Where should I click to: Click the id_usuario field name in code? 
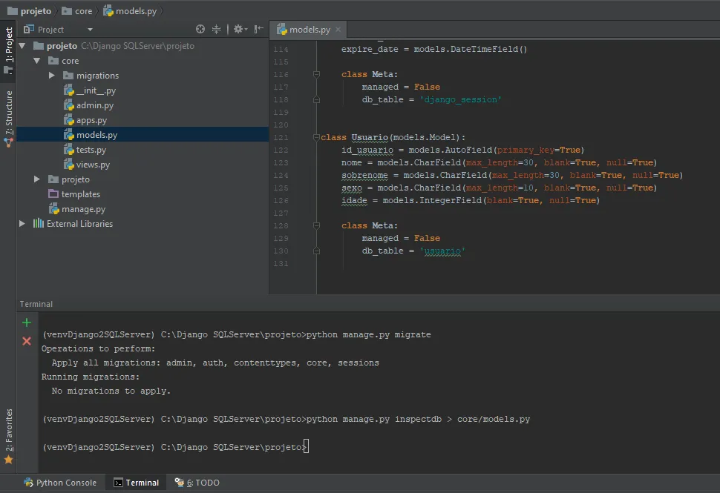tap(367, 150)
